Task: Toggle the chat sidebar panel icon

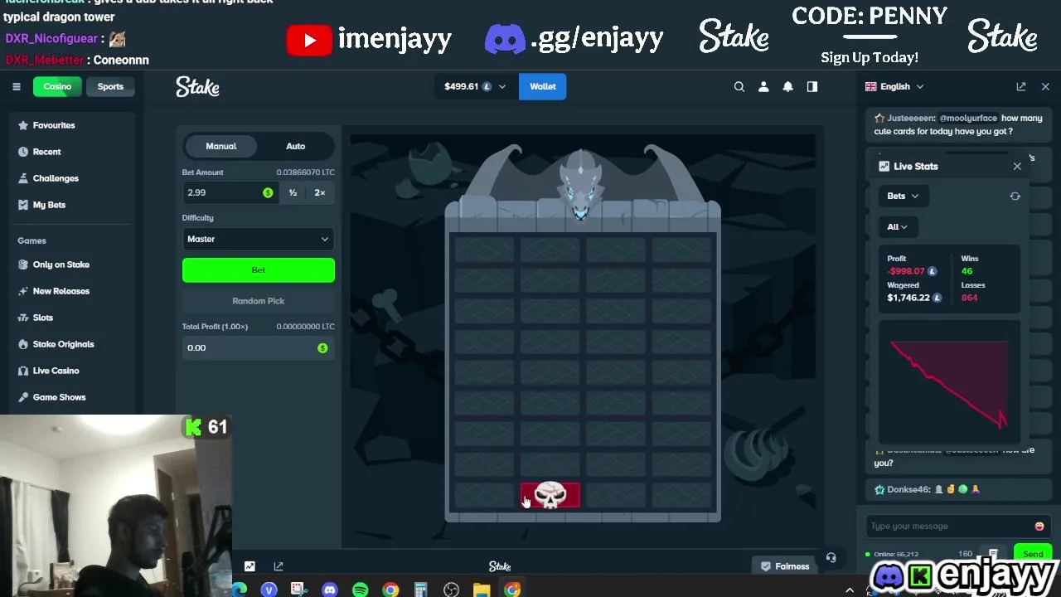Action: click(x=812, y=86)
